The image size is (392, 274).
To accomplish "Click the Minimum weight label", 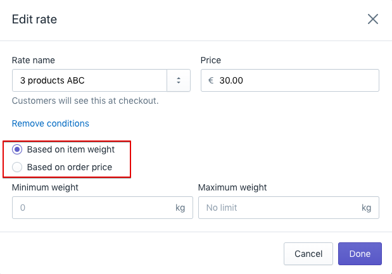I will [45, 187].
